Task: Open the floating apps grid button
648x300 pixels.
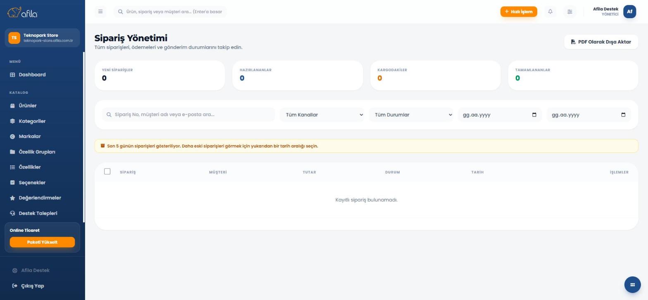Action: (632, 285)
